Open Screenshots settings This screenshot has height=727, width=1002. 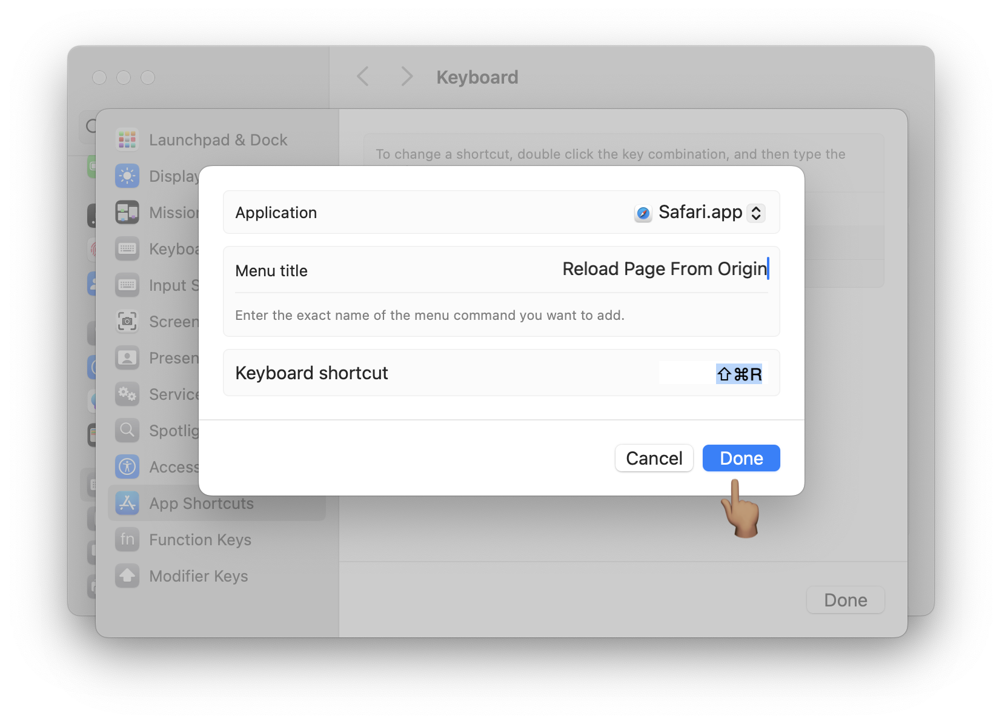click(x=127, y=321)
